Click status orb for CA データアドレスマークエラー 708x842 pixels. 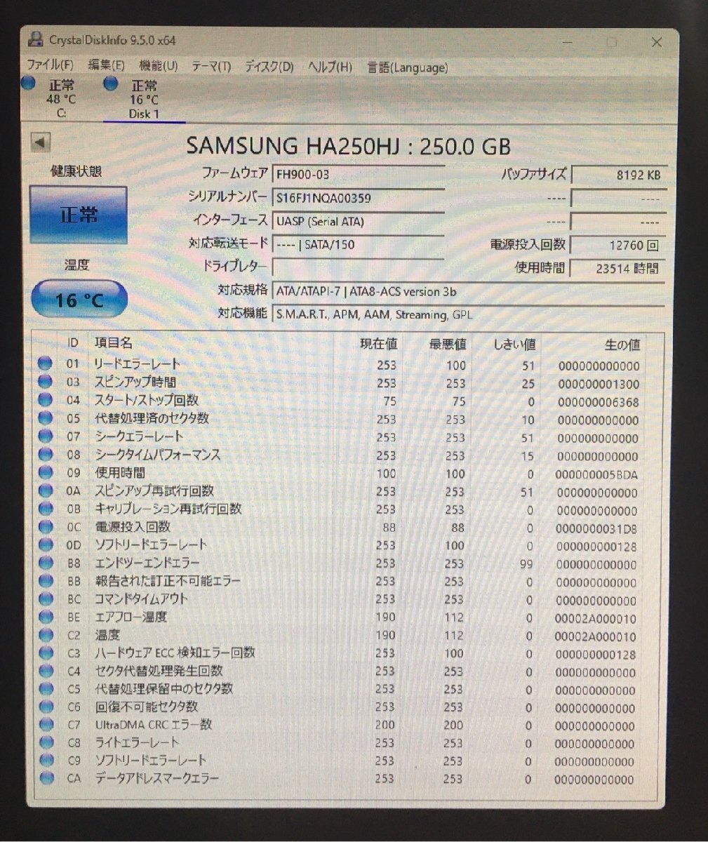point(46,778)
